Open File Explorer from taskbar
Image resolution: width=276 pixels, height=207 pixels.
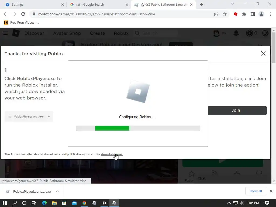54,203
